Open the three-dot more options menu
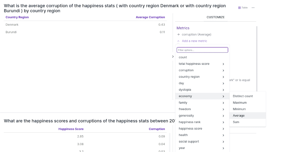This screenshot has height=152, width=287. (253, 8)
